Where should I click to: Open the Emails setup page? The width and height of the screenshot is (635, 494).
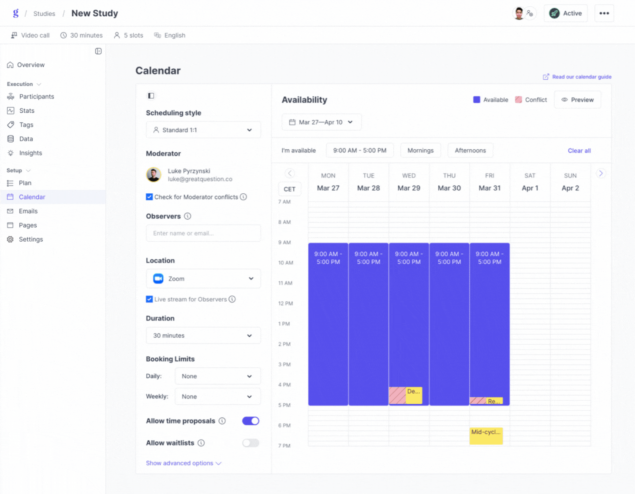(x=27, y=211)
